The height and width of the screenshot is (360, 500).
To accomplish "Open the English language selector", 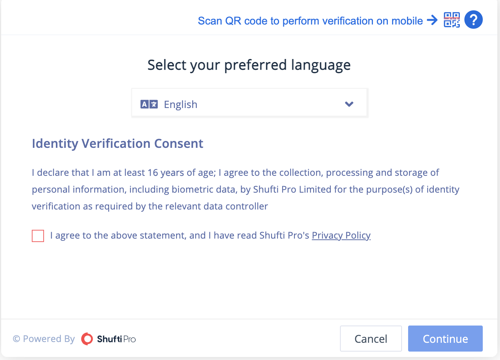I will pos(250,103).
